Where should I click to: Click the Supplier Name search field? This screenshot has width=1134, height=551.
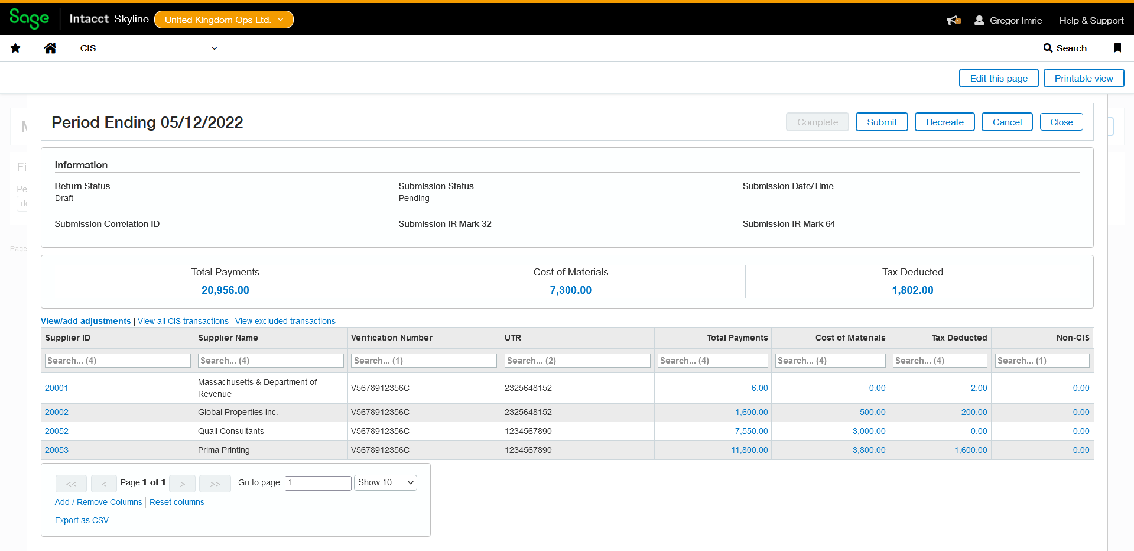(271, 361)
